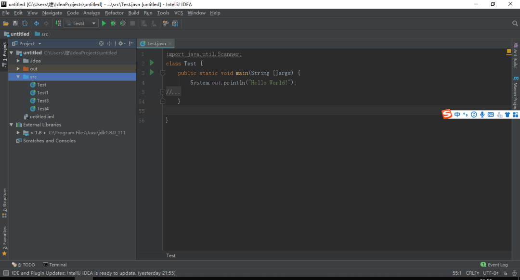Click the src breadcrumb
Screen dimensions: 520x280
click(x=41, y=34)
